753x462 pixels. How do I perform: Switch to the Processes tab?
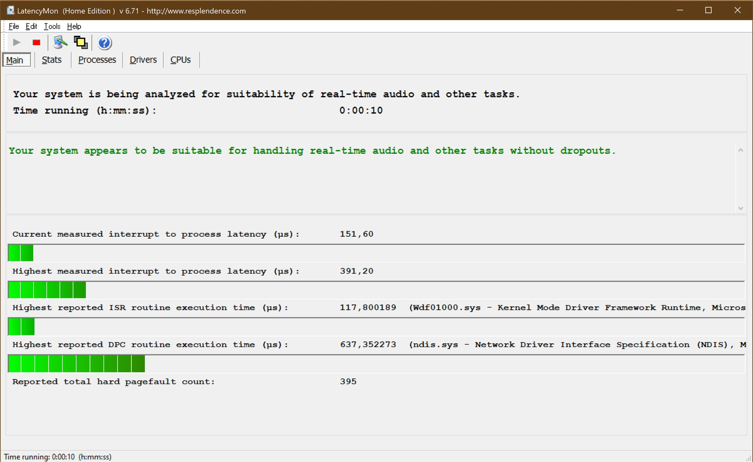pos(97,60)
